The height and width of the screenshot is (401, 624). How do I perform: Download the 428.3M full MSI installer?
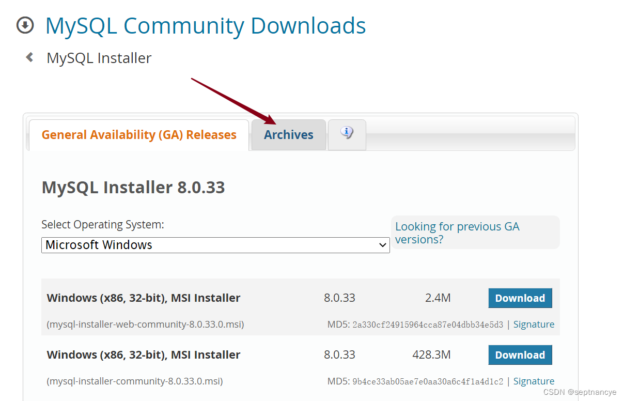[520, 355]
